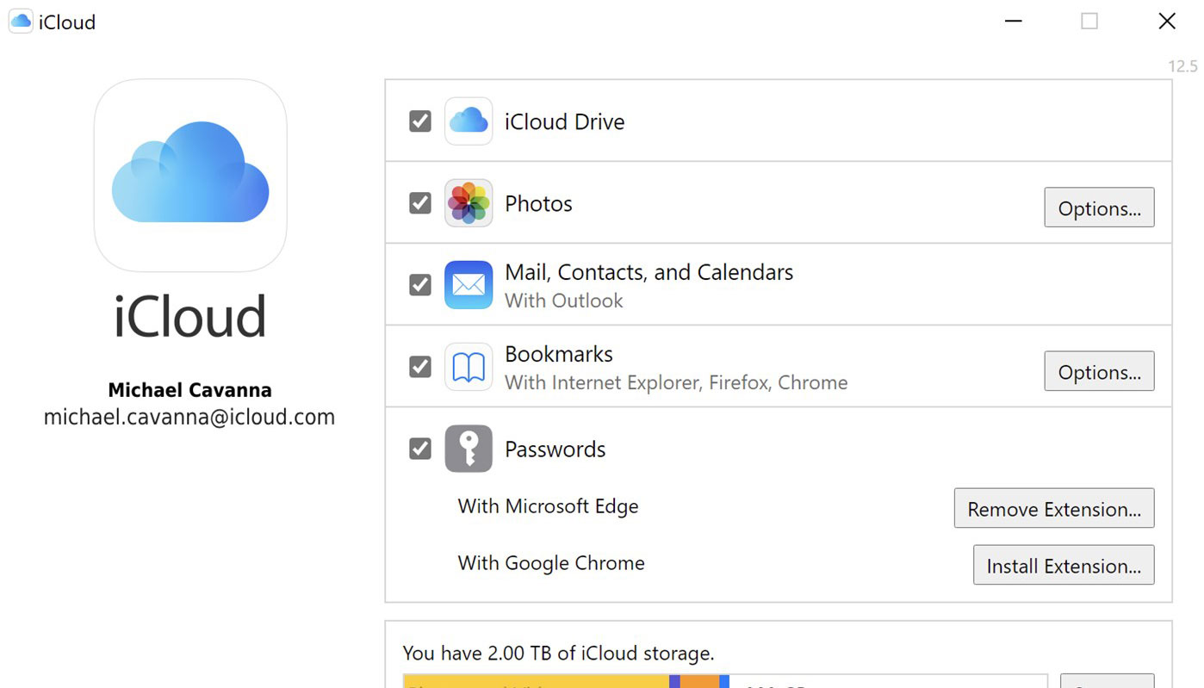Uncheck the Passwords checkbox
Screen dimensions: 1204x688
coord(420,449)
